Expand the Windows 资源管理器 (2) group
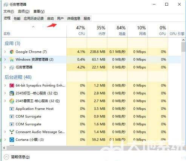 (5, 59)
